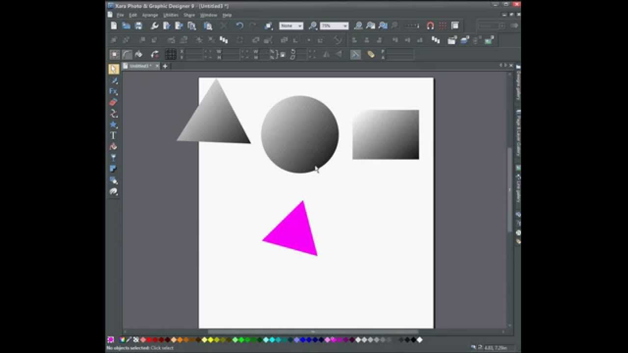The height and width of the screenshot is (353, 628).
Task: Click the yellow tag icon in the info bar
Action: (371, 54)
